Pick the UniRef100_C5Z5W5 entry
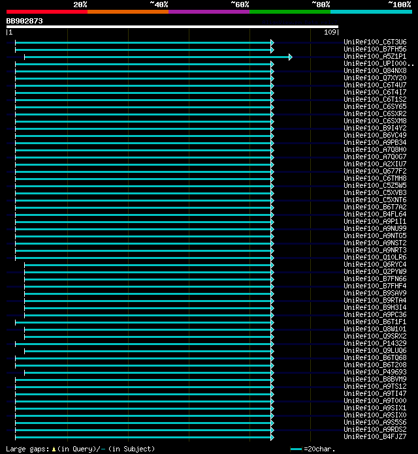Viewport: 418px width, 454px height. pyautogui.click(x=375, y=185)
